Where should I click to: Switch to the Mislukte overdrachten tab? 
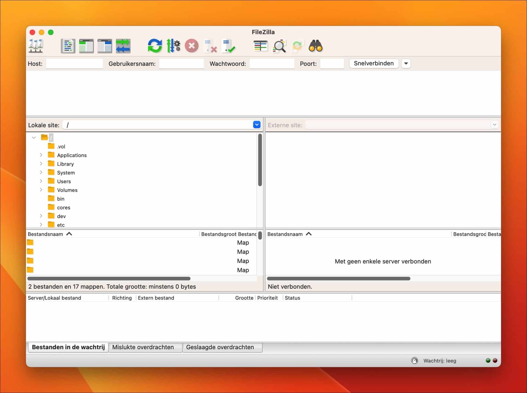(x=145, y=347)
